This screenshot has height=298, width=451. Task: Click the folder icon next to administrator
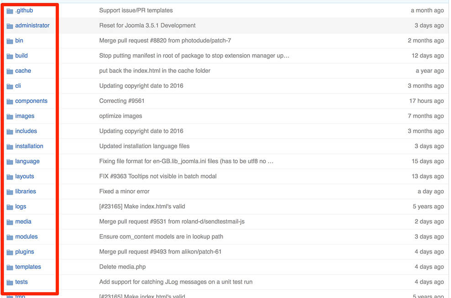coord(10,26)
